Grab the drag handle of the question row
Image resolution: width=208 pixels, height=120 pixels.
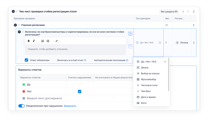pyautogui.click(x=23, y=32)
